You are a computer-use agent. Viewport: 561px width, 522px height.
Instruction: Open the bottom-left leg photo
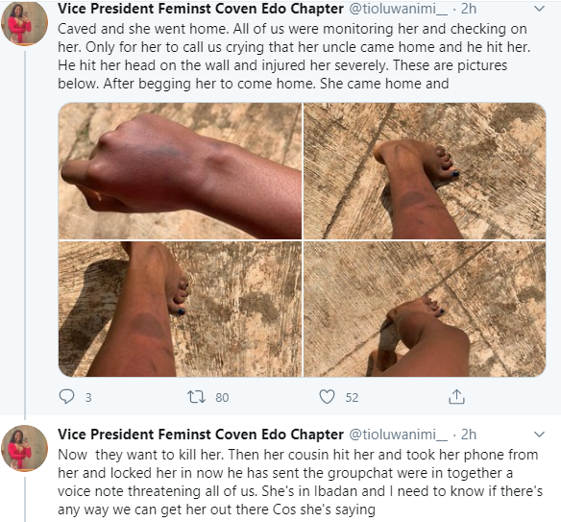(x=180, y=309)
